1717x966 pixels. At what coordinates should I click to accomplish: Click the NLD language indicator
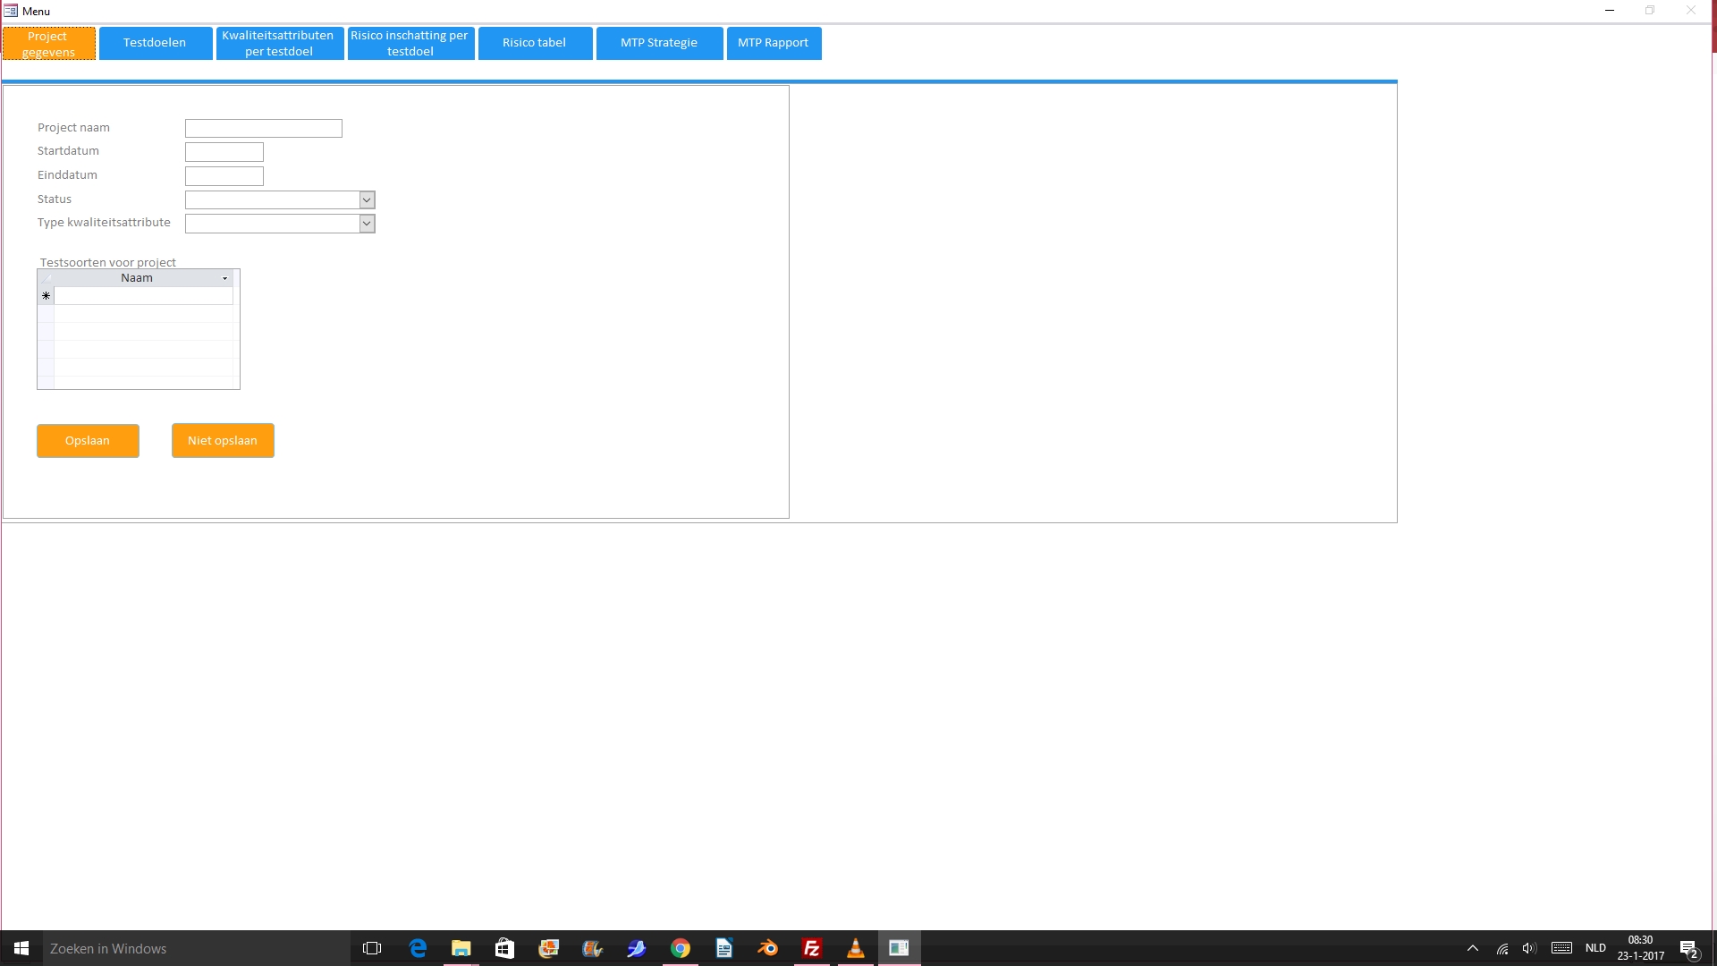point(1596,948)
